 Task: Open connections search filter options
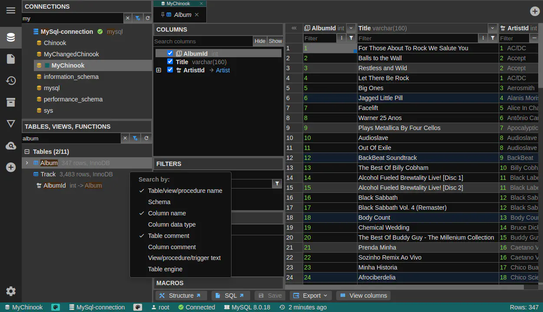point(138,18)
